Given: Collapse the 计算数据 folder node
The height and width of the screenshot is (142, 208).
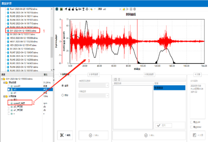Looking at the screenshot, I should (2, 96).
